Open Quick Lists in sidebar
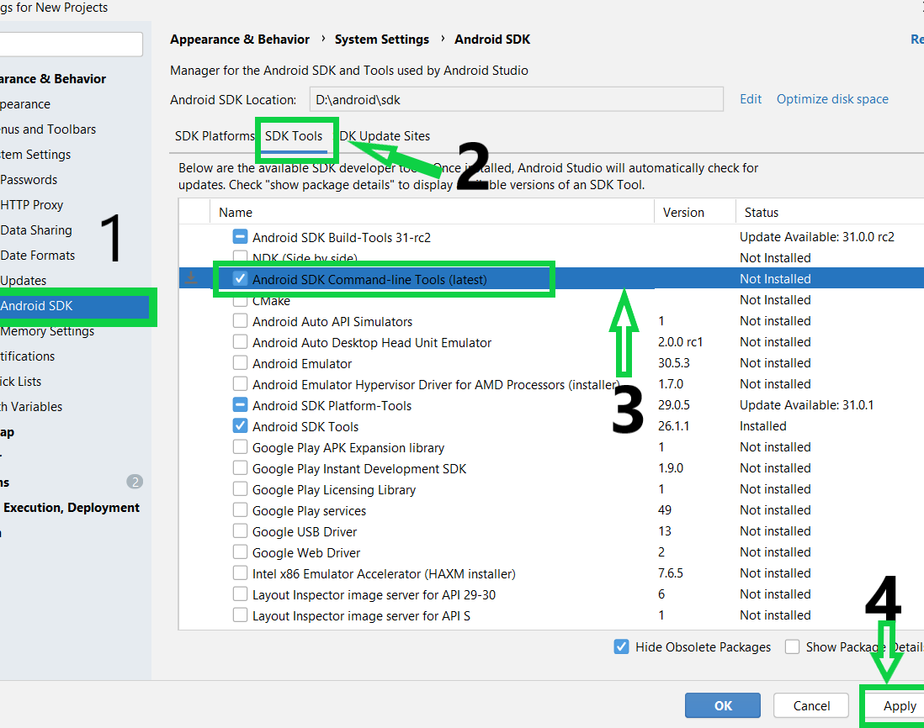Screen dimensions: 924x728 [21, 382]
